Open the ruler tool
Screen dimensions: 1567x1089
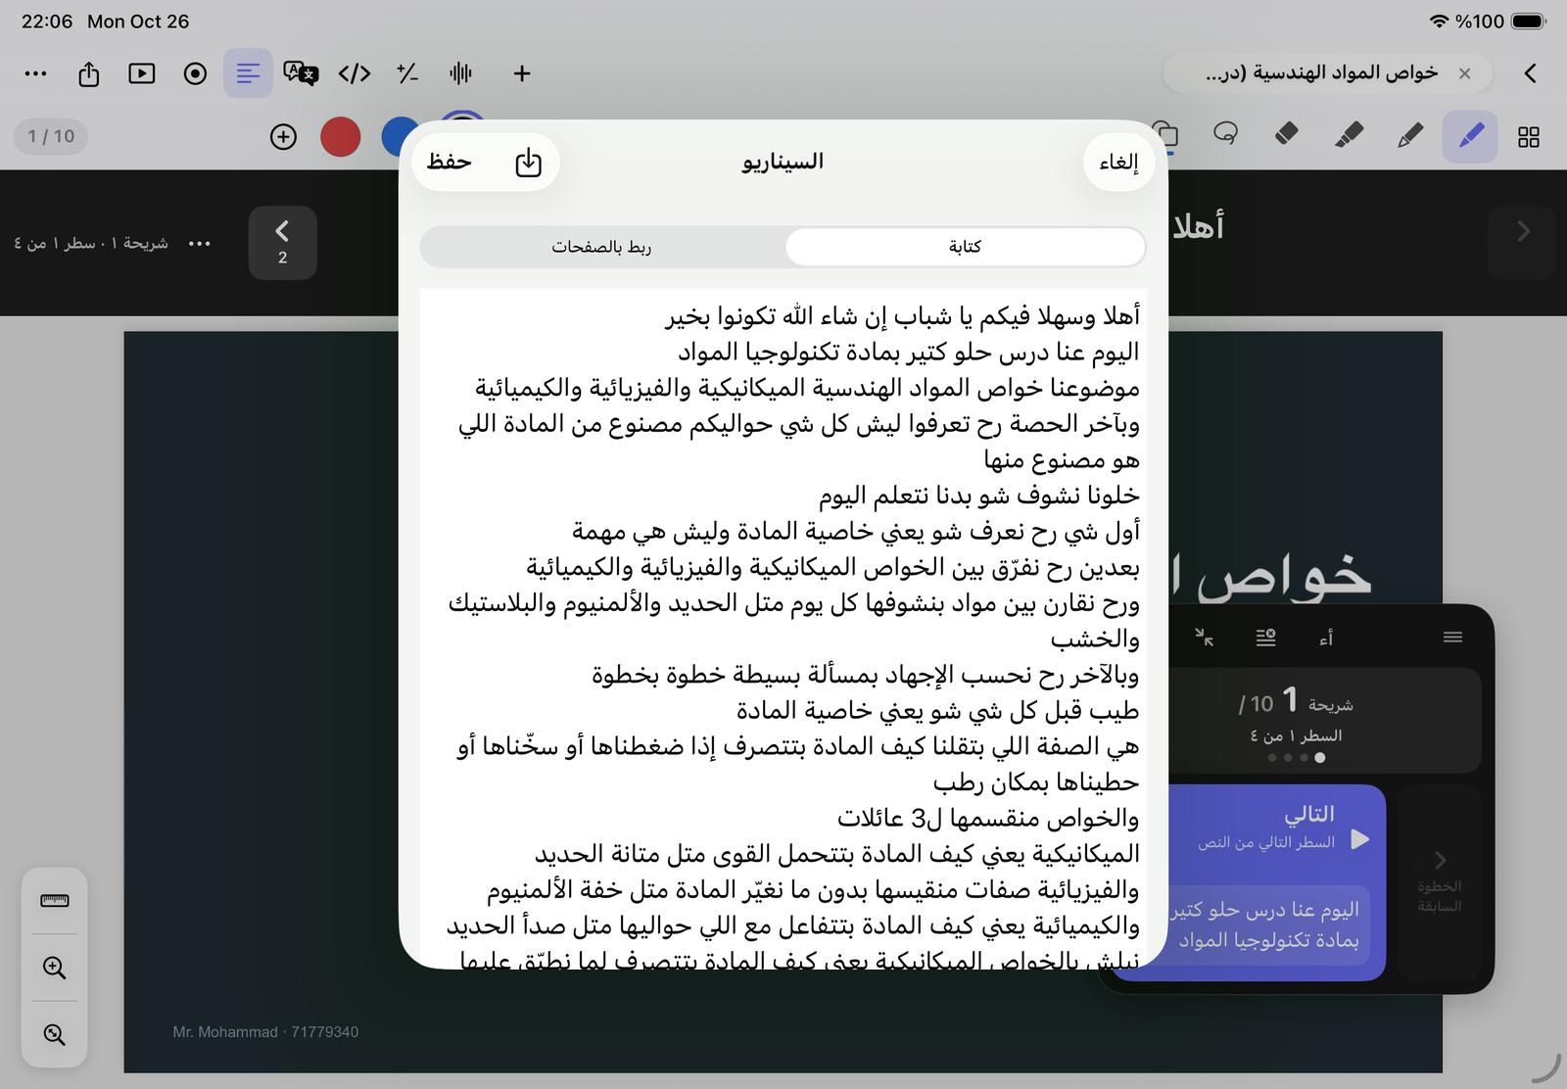(55, 901)
